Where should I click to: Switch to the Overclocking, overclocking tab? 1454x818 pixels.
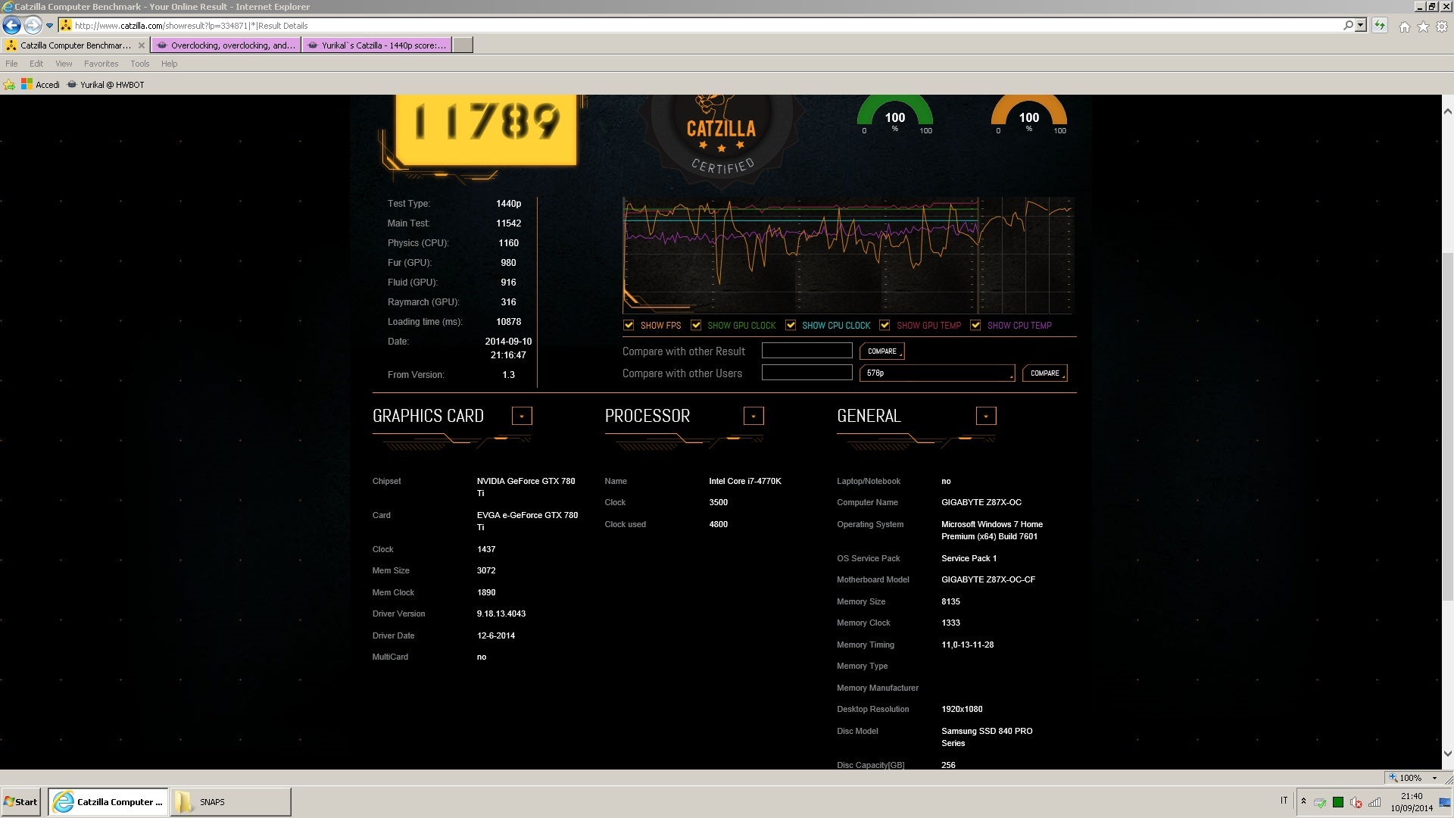[x=226, y=45]
